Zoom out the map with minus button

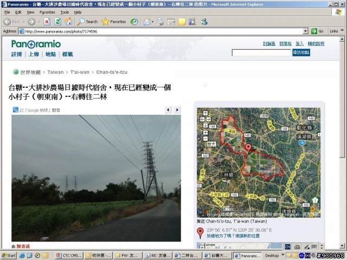205,139
